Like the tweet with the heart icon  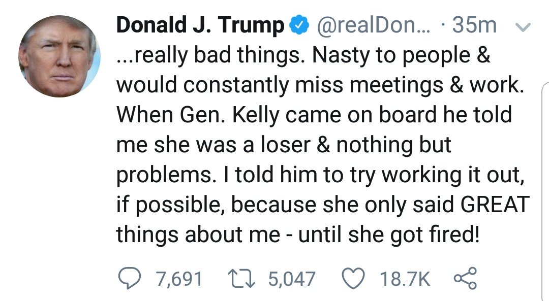click(353, 278)
